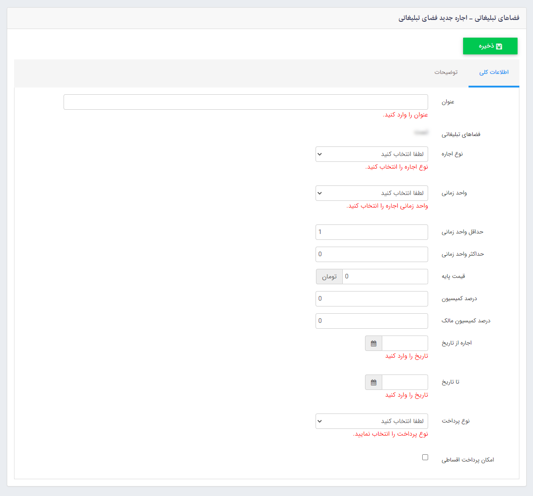Enable the امکان پرداخت اقساطی checkbox
533x496 pixels.
[425, 457]
